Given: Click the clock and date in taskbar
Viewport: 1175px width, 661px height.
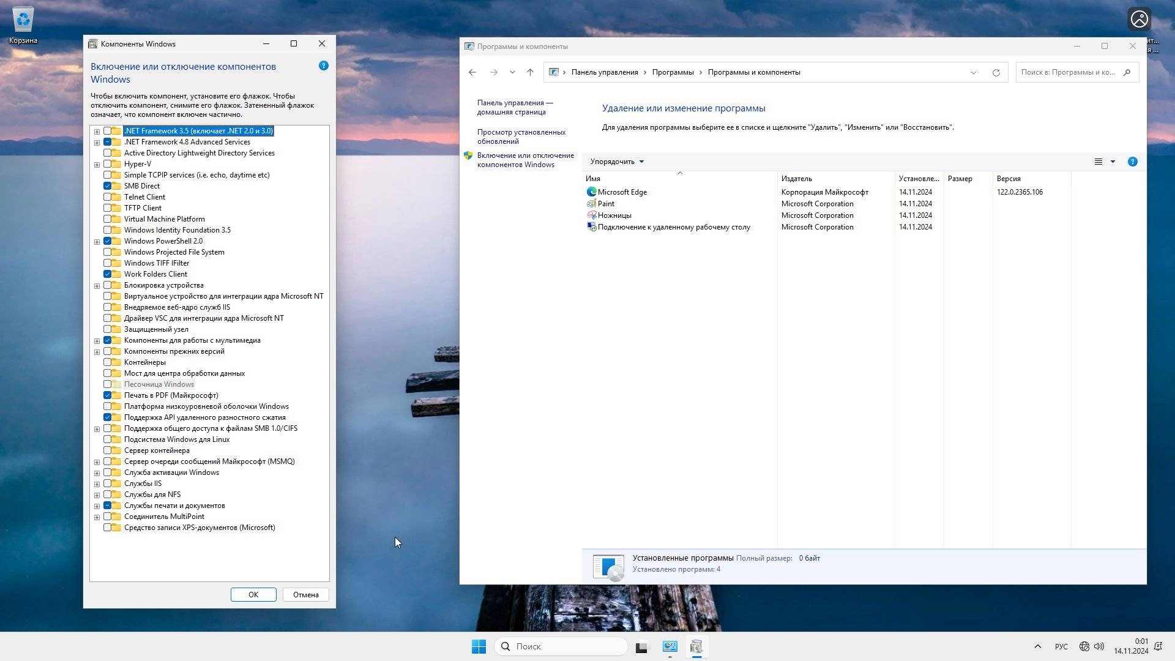Looking at the screenshot, I should click(1131, 646).
